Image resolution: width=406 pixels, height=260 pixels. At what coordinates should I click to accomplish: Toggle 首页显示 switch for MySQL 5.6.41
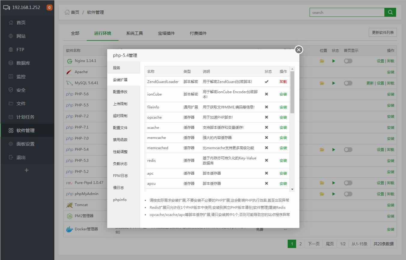point(348,83)
